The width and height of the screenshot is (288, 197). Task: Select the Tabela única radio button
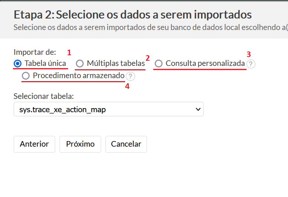(x=18, y=64)
